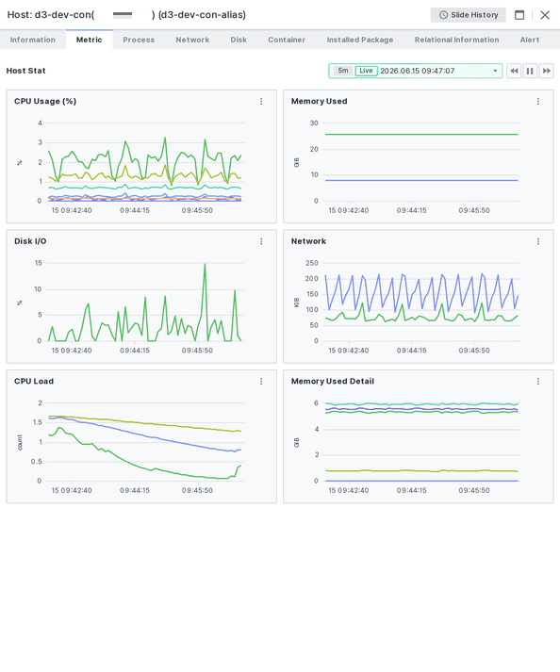This screenshot has height=672, width=560.
Task: Click the green flat line in Memory Used chart
Action: pyautogui.click(x=421, y=135)
